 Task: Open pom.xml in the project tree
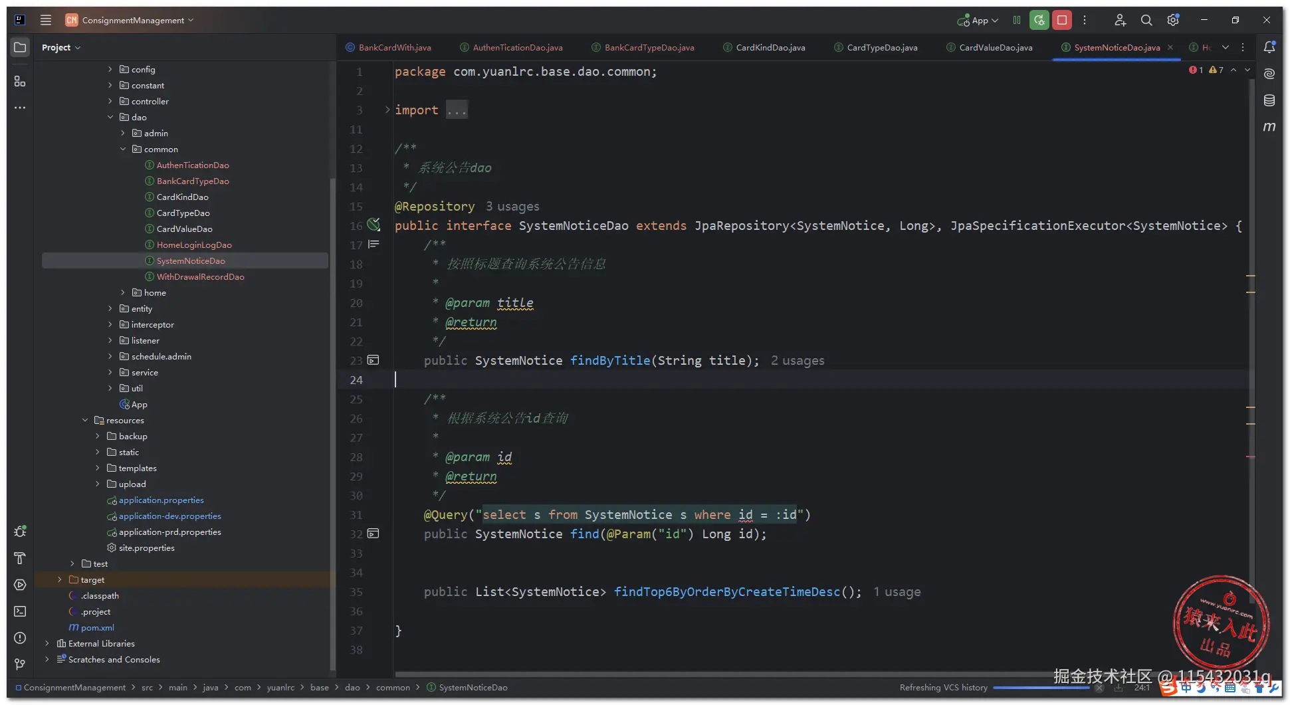tap(97, 628)
